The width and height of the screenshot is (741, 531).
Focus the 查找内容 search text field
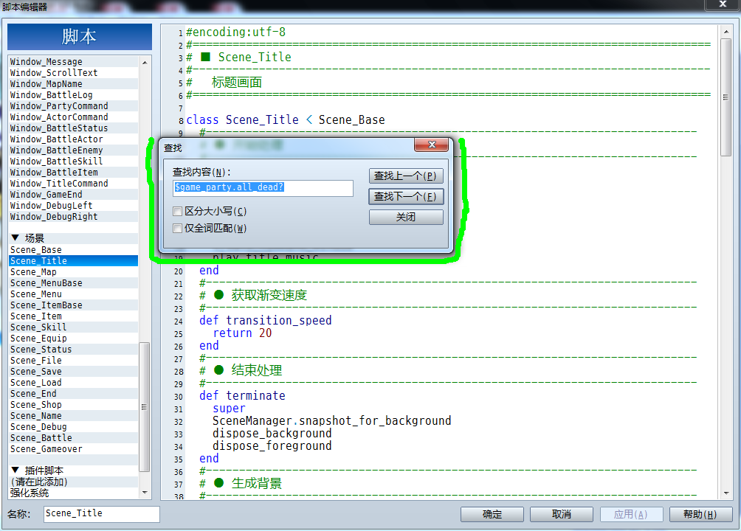pyautogui.click(x=263, y=187)
